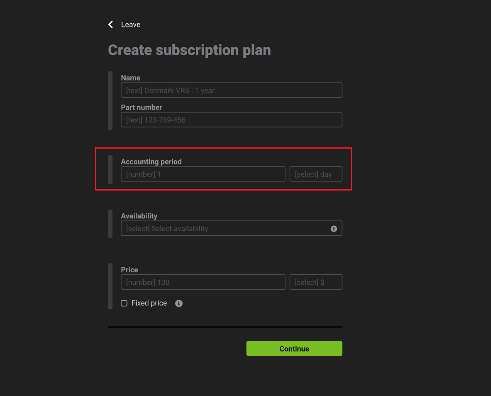The width and height of the screenshot is (491, 396).
Task: Click the info icon inside the Availability field
Action: click(x=334, y=228)
